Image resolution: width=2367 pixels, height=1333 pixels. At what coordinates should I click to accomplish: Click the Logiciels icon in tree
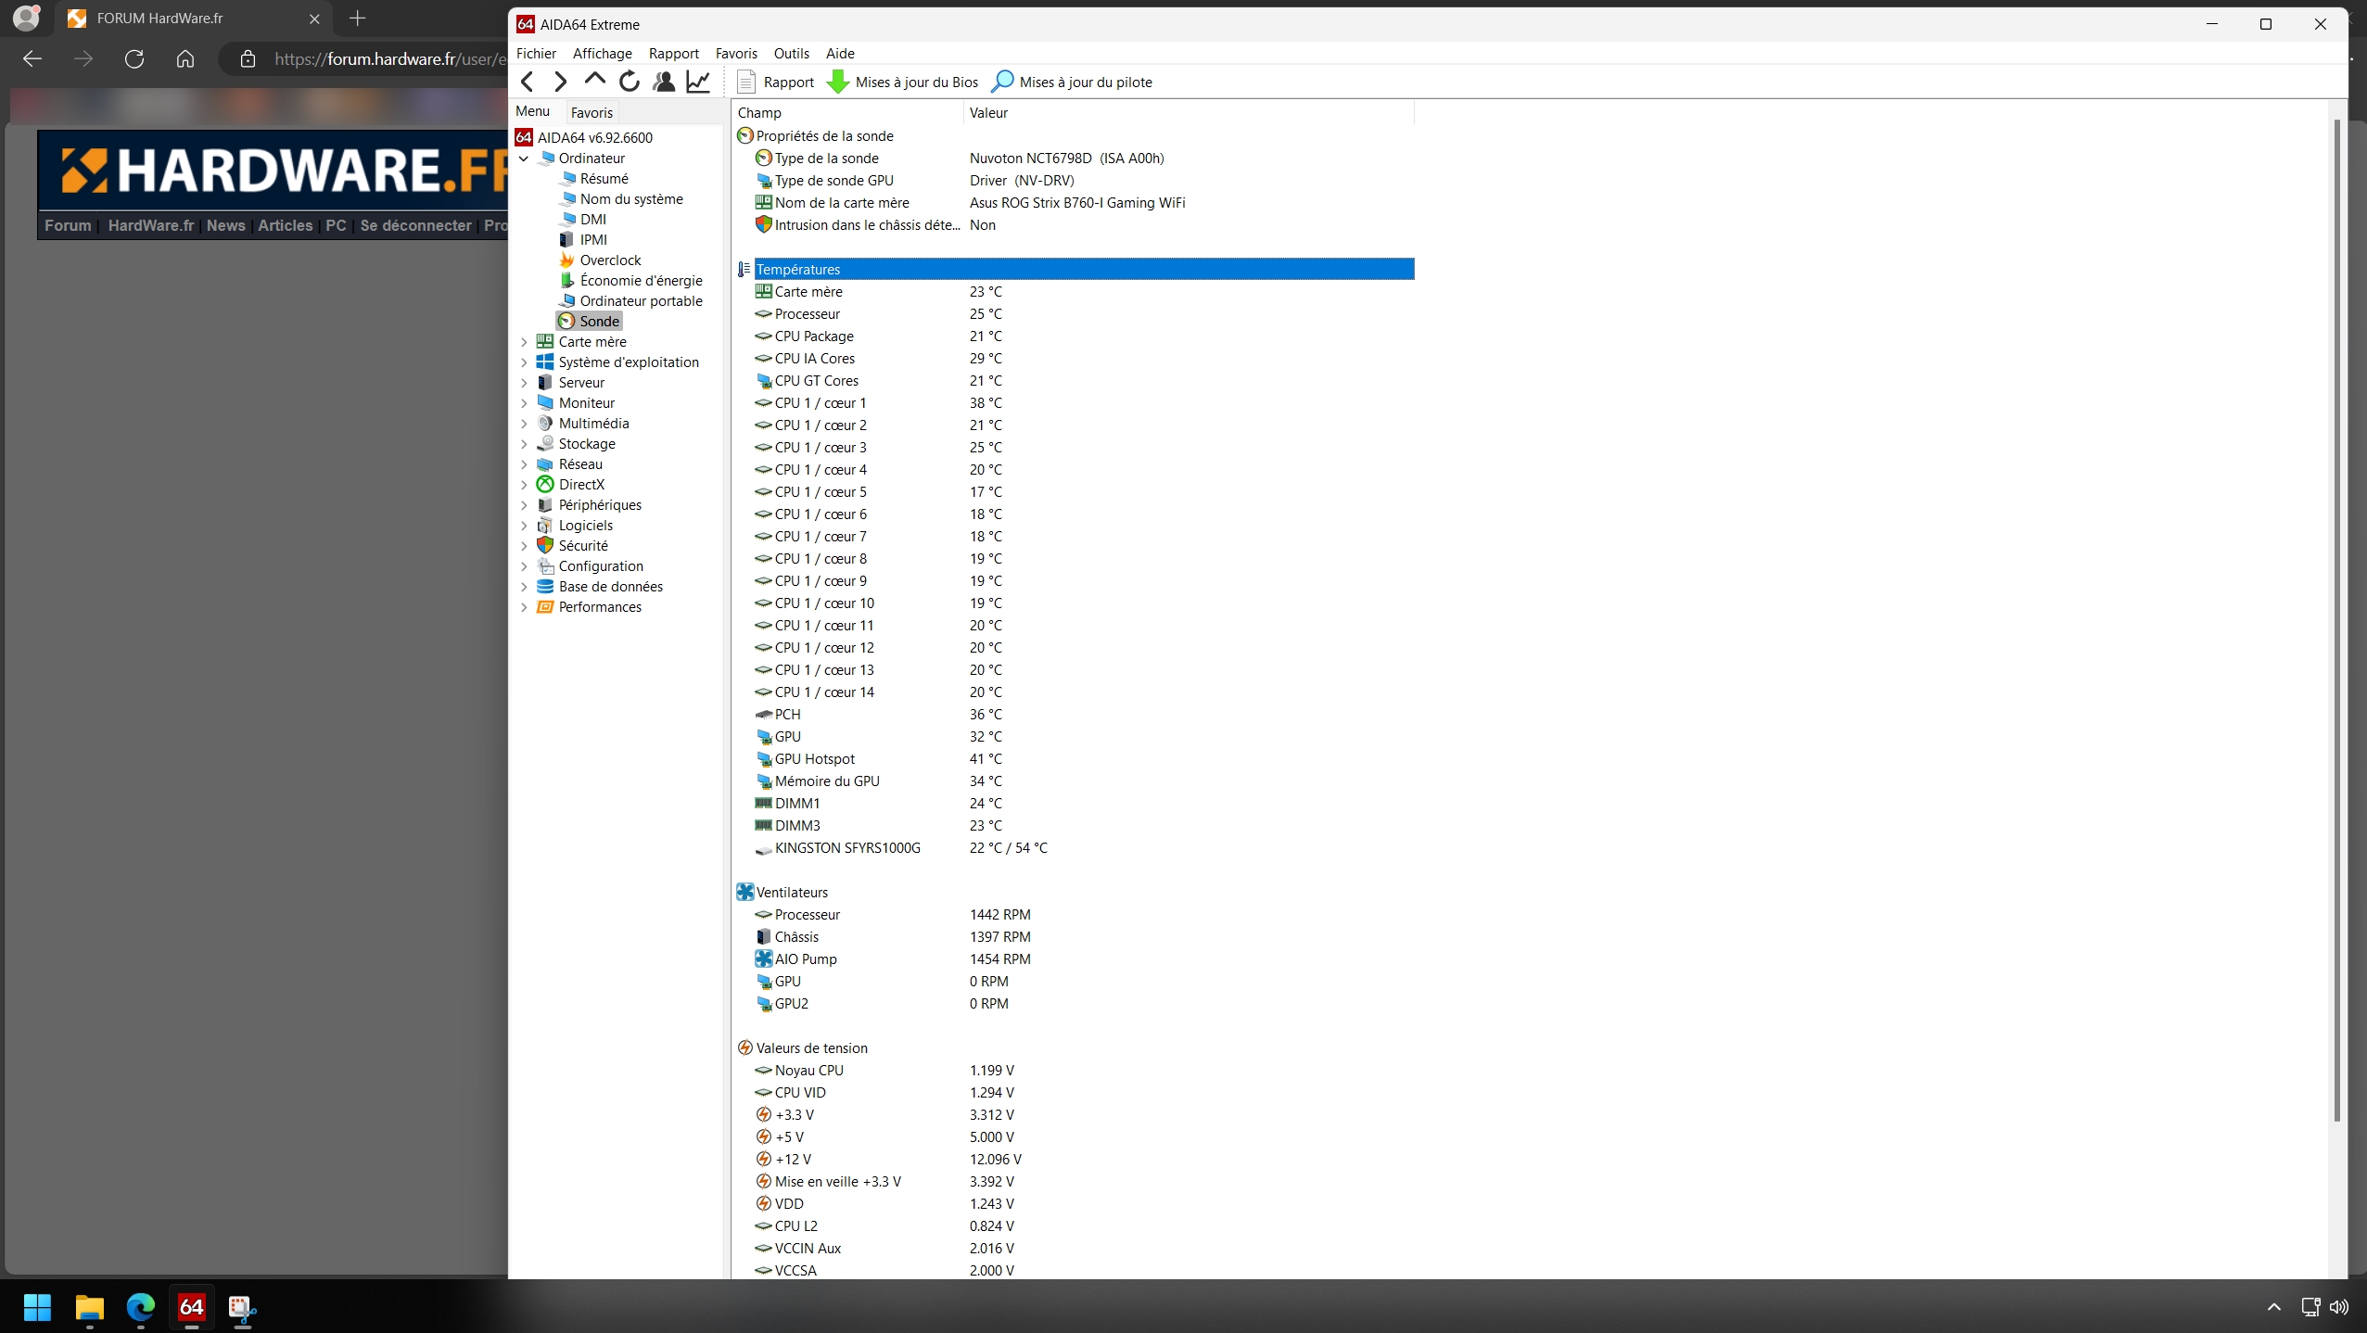(545, 526)
